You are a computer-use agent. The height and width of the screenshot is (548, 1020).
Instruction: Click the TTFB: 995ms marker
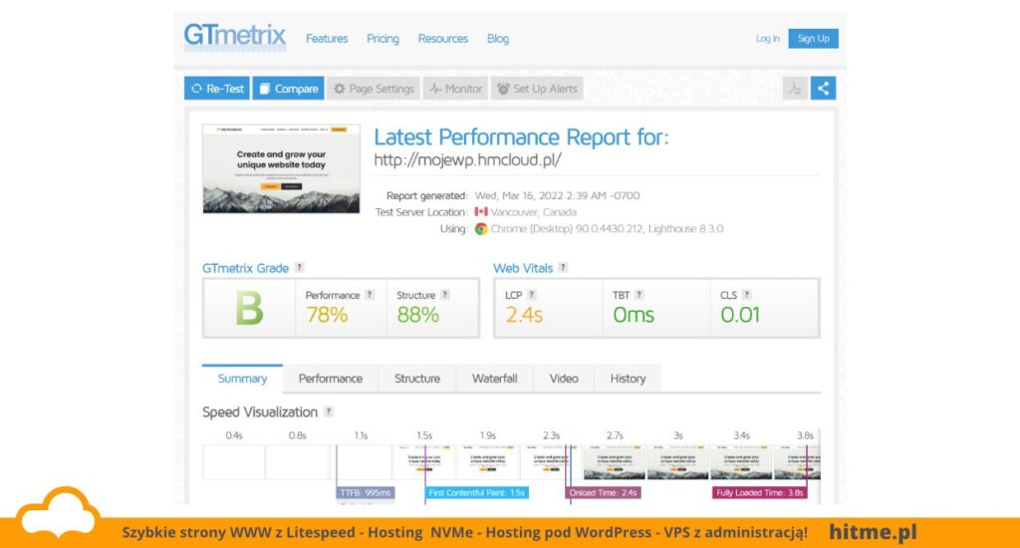click(366, 492)
